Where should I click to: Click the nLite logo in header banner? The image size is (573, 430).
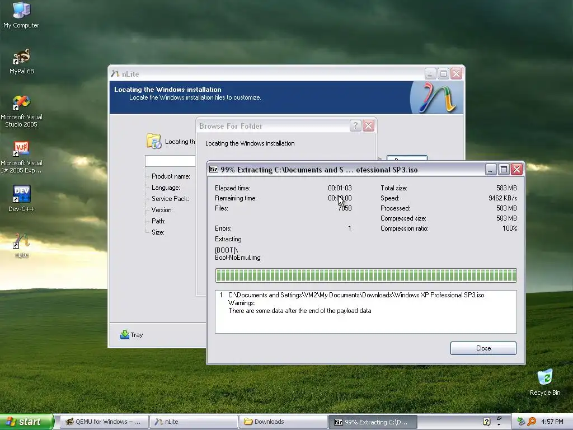point(438,97)
